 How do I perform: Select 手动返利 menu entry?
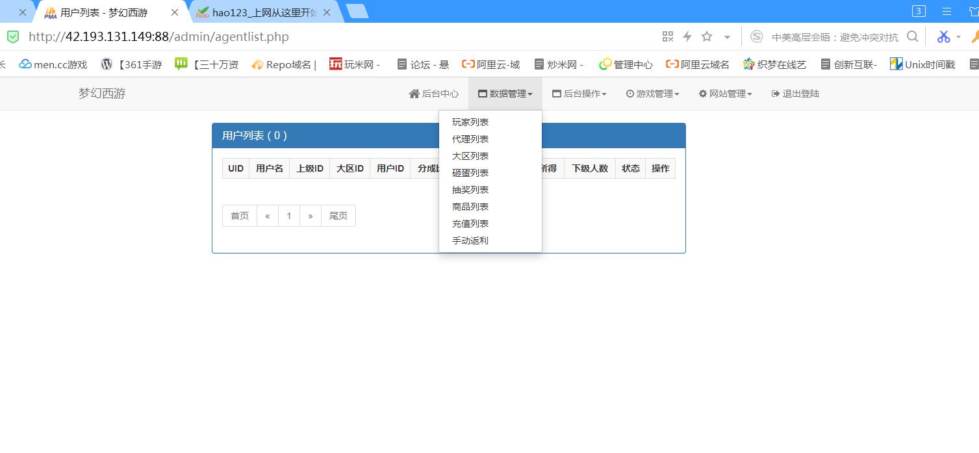tap(470, 240)
